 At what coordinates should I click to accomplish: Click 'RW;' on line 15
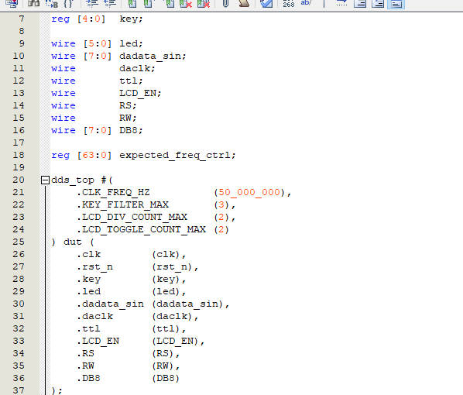tap(129, 118)
